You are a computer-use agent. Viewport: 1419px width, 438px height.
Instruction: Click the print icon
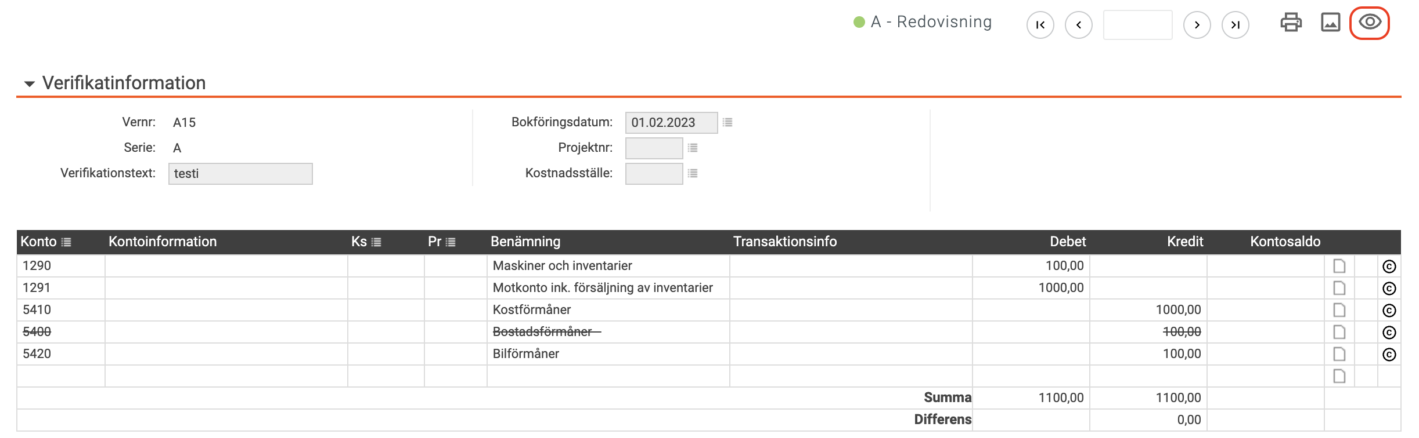(x=1291, y=23)
